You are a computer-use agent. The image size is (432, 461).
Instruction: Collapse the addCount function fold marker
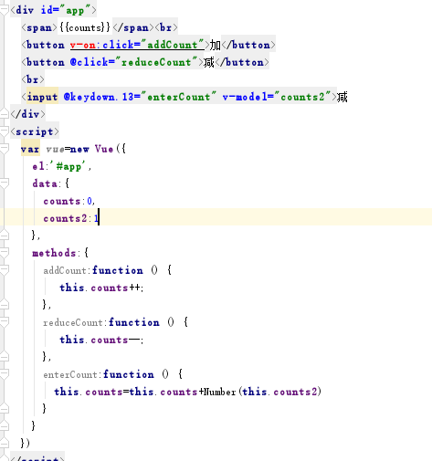click(4, 270)
